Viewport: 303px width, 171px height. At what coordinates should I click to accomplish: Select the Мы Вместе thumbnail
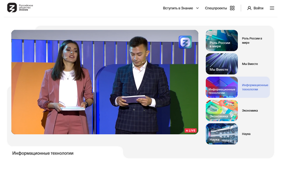222,64
